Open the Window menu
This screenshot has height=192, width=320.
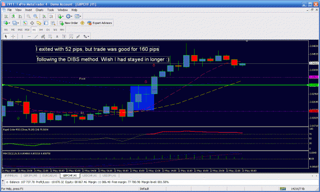(x=62, y=10)
